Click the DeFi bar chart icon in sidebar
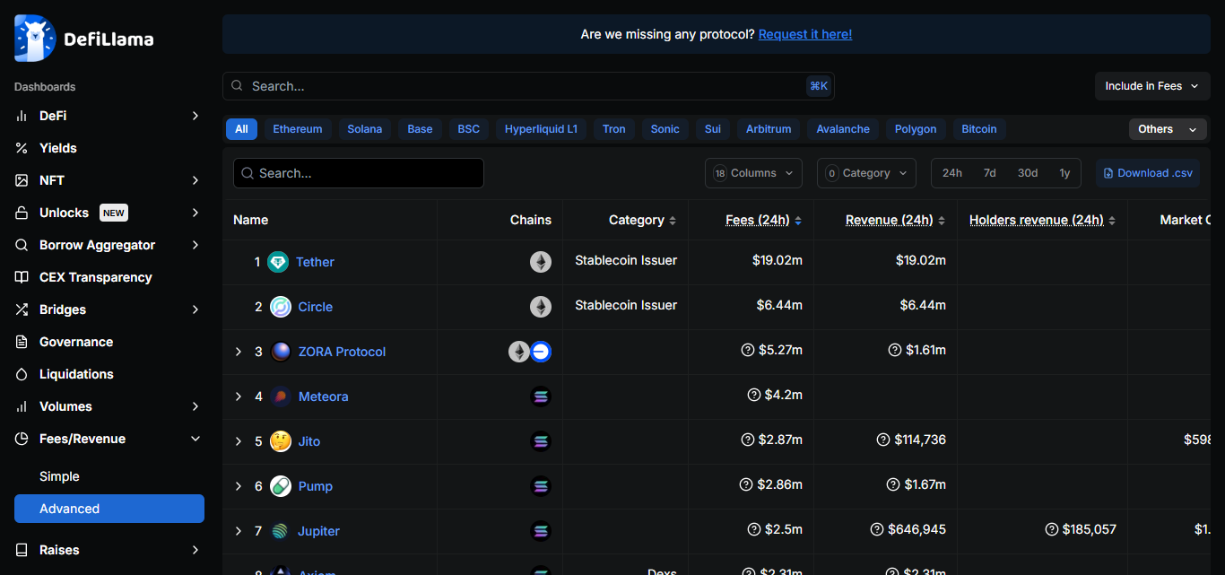 (22, 116)
